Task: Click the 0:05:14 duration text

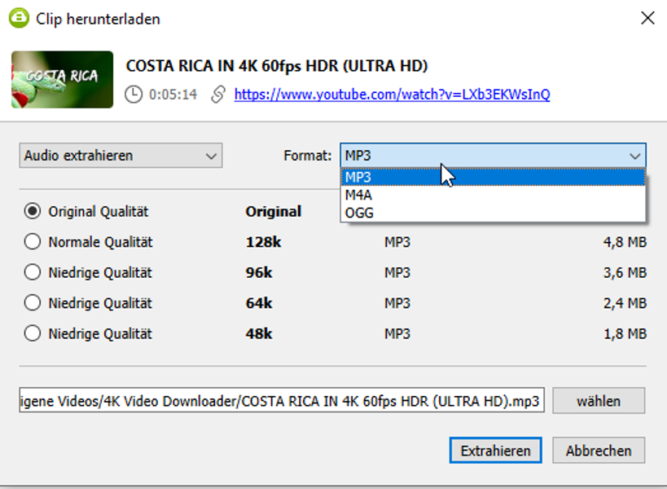Action: [173, 94]
